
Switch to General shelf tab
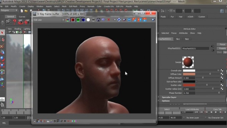[10, 17]
